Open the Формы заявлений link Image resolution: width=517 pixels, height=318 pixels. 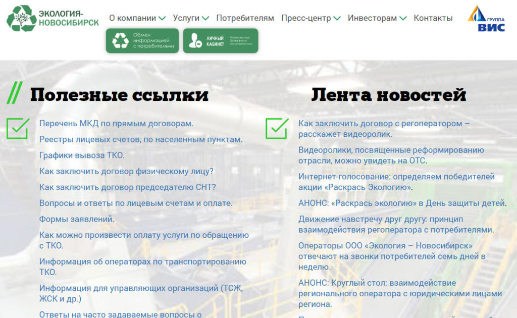(77, 219)
